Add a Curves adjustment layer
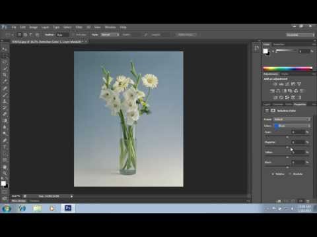 [287, 84]
